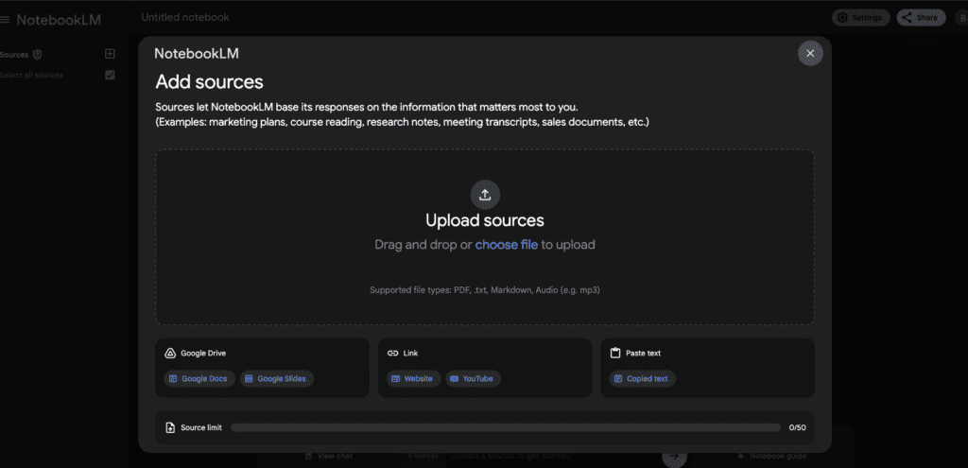This screenshot has width=968, height=468.
Task: Select Google Slides as source
Action: pyautogui.click(x=277, y=378)
